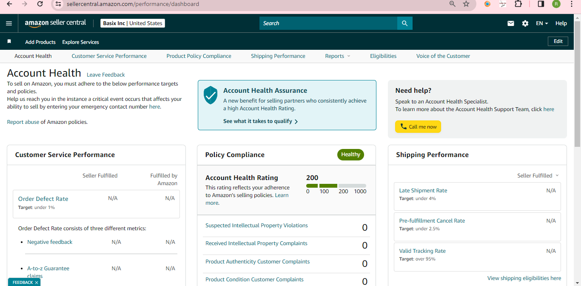Open the Negative feedback link
This screenshot has height=286, width=581.
[50, 242]
